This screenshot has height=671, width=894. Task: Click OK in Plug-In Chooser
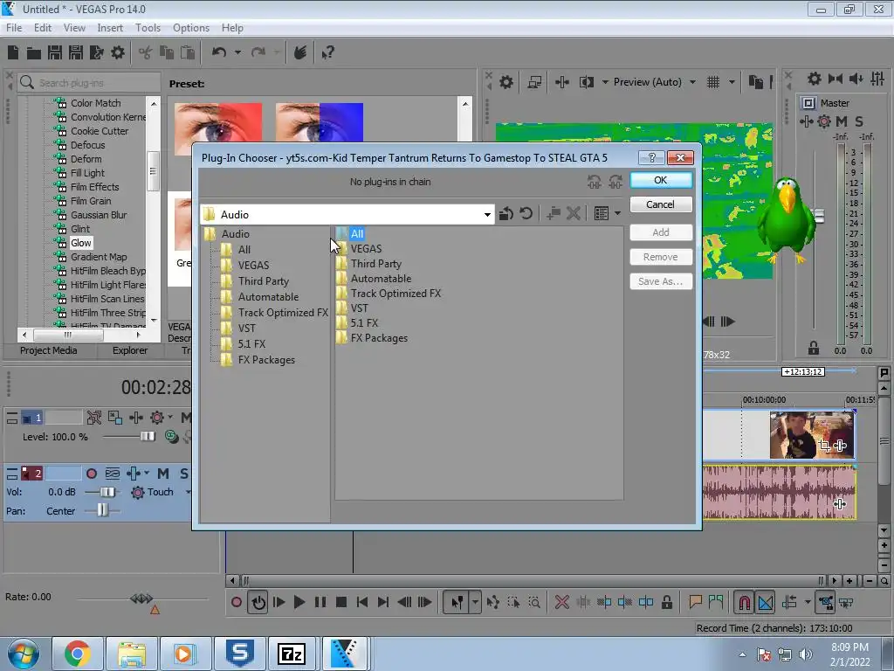tap(661, 180)
